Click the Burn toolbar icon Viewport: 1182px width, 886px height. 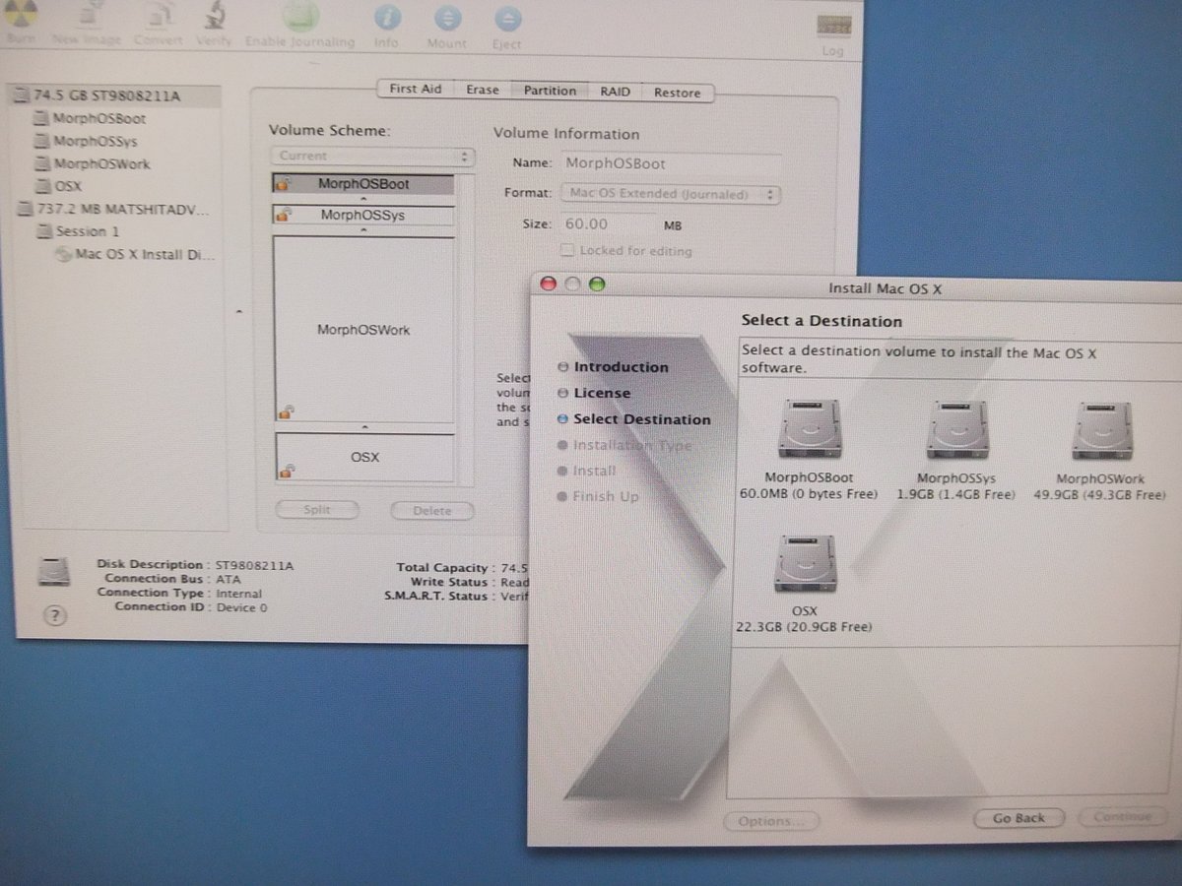tap(20, 14)
